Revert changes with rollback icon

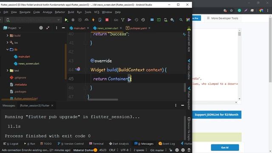click(x=143, y=20)
